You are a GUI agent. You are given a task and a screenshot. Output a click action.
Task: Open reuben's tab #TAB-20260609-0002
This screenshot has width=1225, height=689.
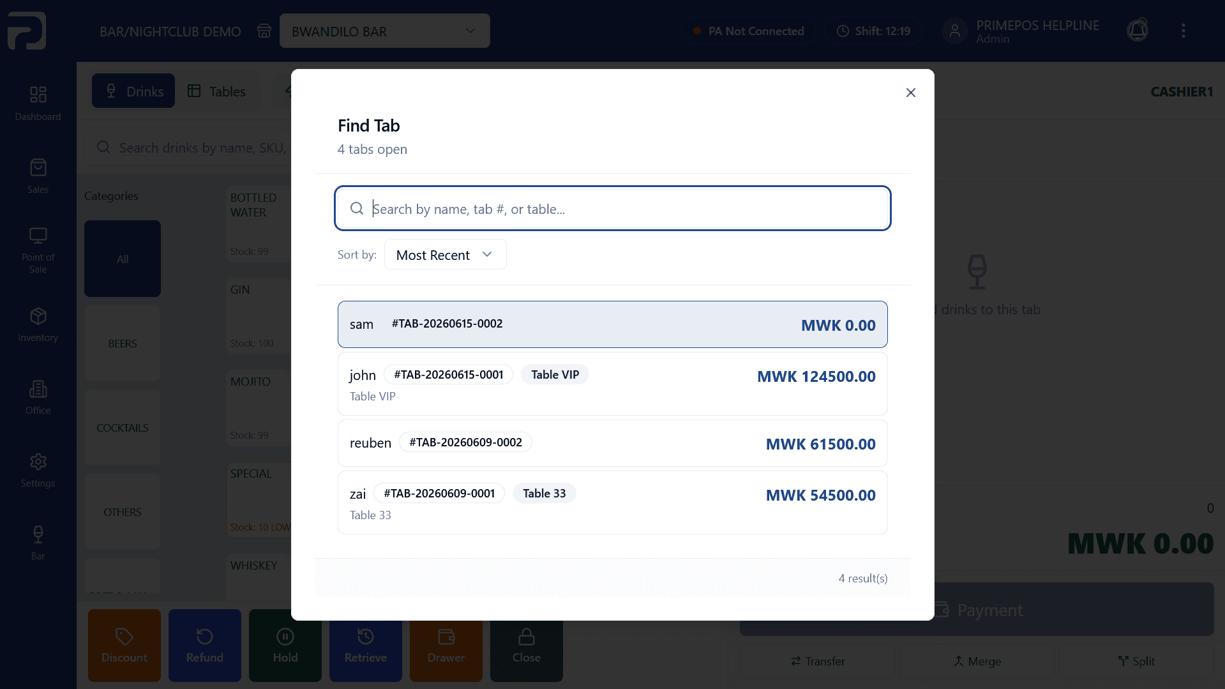612,443
